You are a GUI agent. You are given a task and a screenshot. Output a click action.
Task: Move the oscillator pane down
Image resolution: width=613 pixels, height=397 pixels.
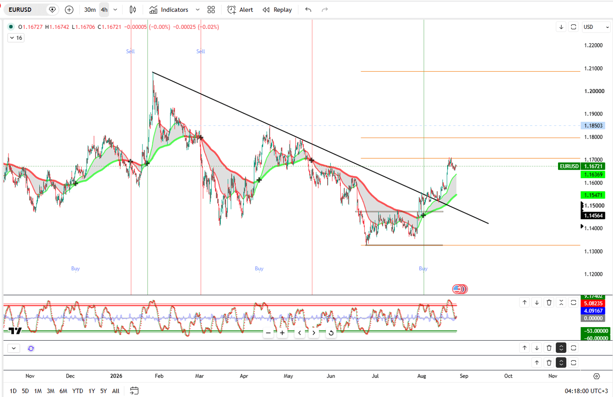(x=537, y=302)
